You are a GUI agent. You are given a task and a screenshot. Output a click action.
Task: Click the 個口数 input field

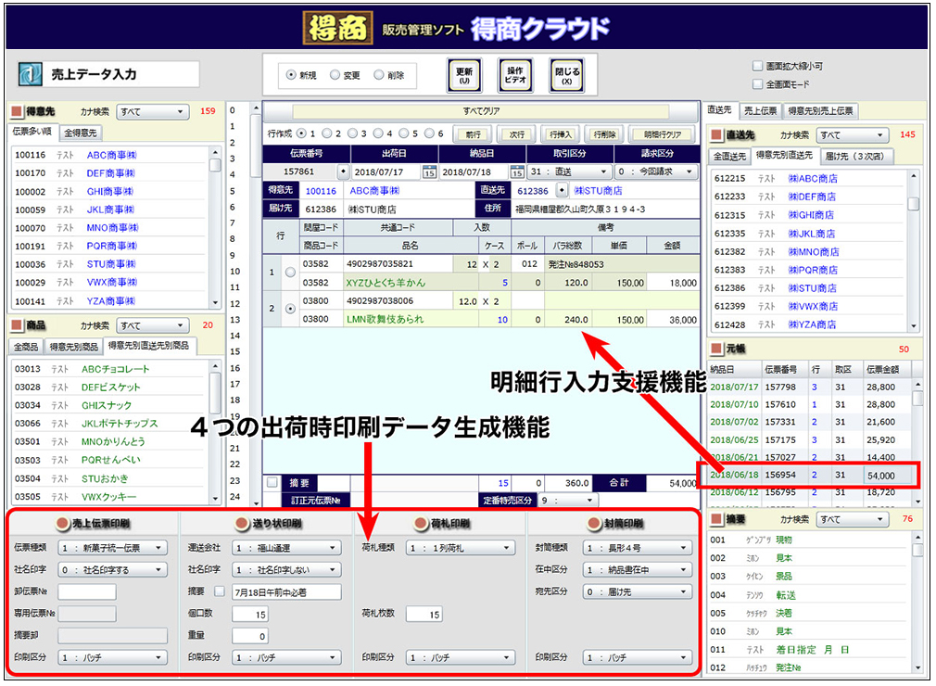point(250,614)
